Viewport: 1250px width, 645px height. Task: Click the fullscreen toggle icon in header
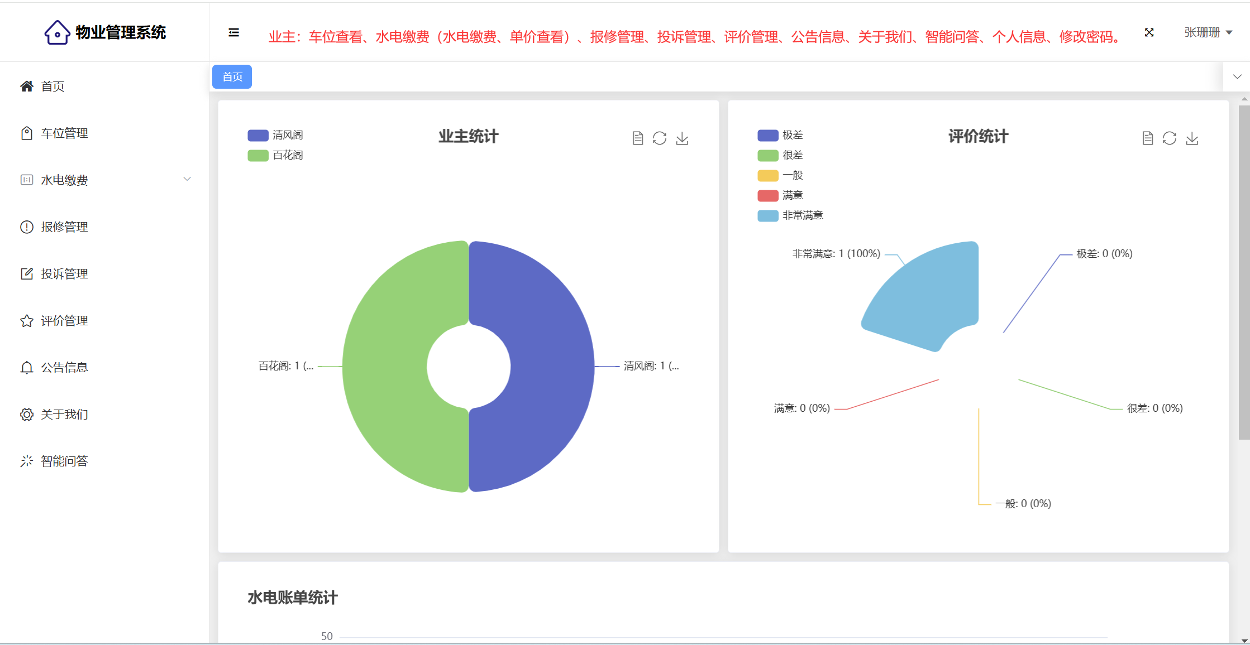tap(1149, 32)
